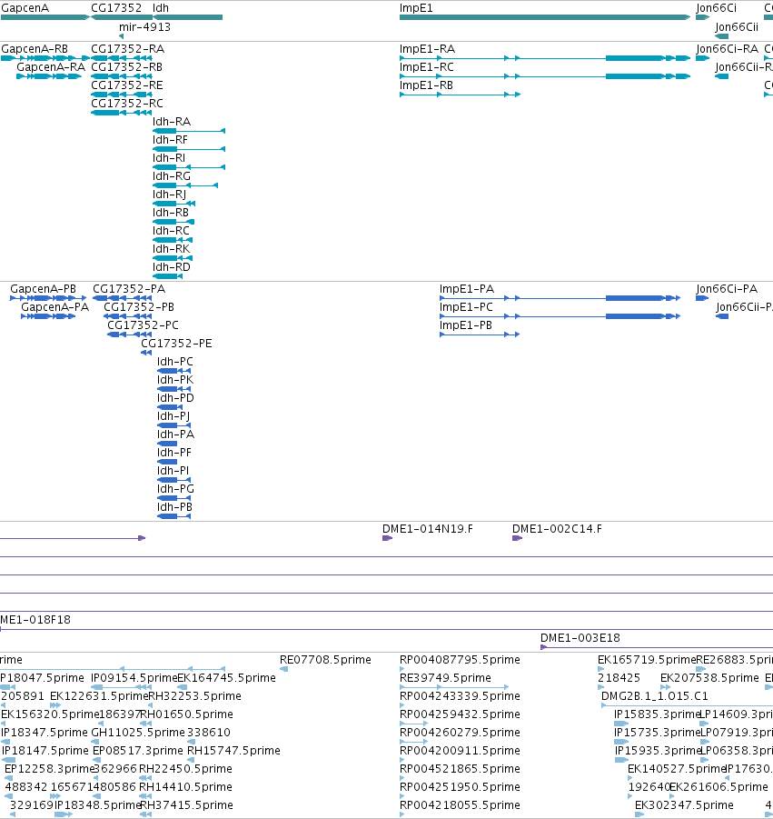This screenshot has width=773, height=819.
Task: Select the Idh-RJ transcript
Action: coord(173,204)
